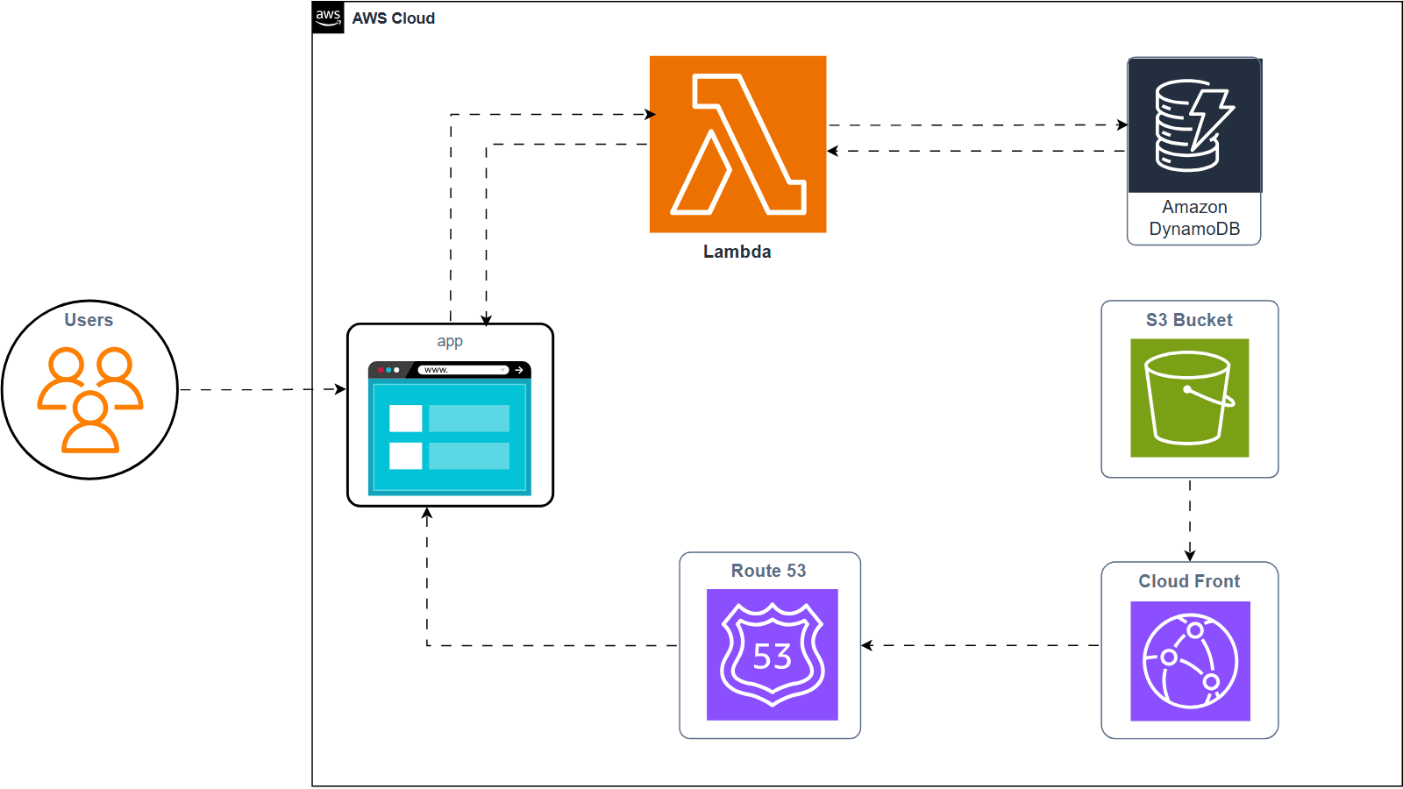Click the Route 53 shield icon
Viewport: 1403px width, 789px height.
[773, 655]
